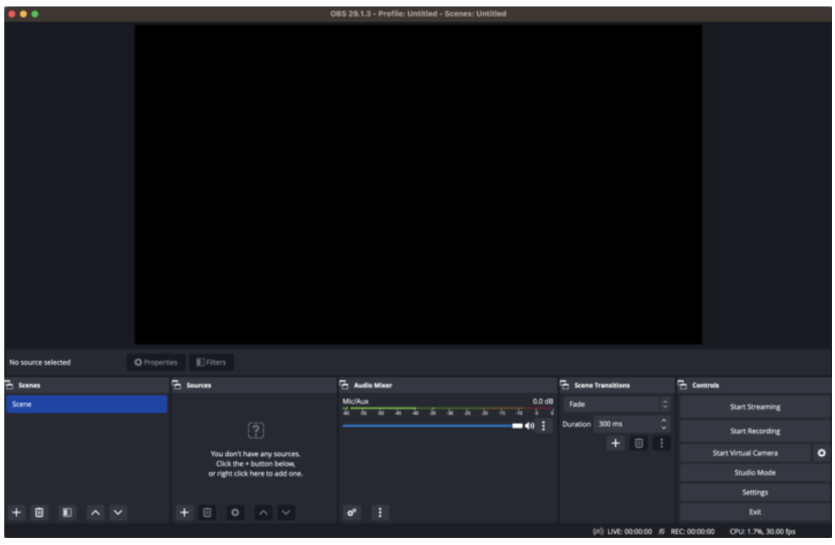Click Start Streaming
835x545 pixels.
pos(755,406)
